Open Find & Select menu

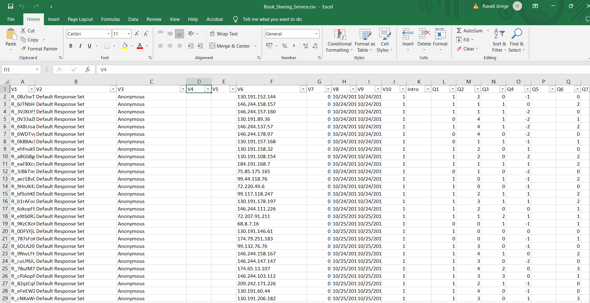516,41
